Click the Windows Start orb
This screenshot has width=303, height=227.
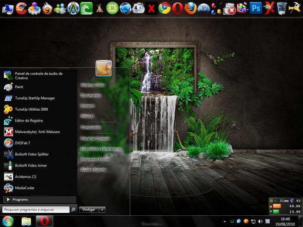[x=8, y=221]
